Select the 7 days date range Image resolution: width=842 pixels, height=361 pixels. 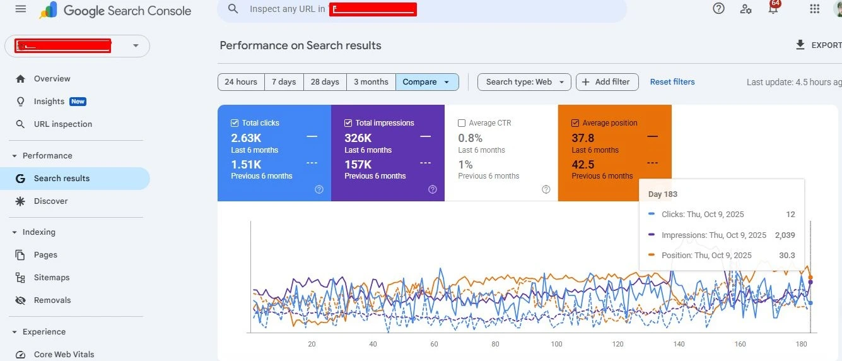(x=284, y=82)
